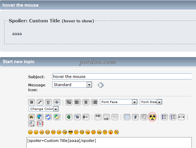The height and width of the screenshot is (148, 196).
Task: Click the message icon preview image
Action: [x=101, y=85]
